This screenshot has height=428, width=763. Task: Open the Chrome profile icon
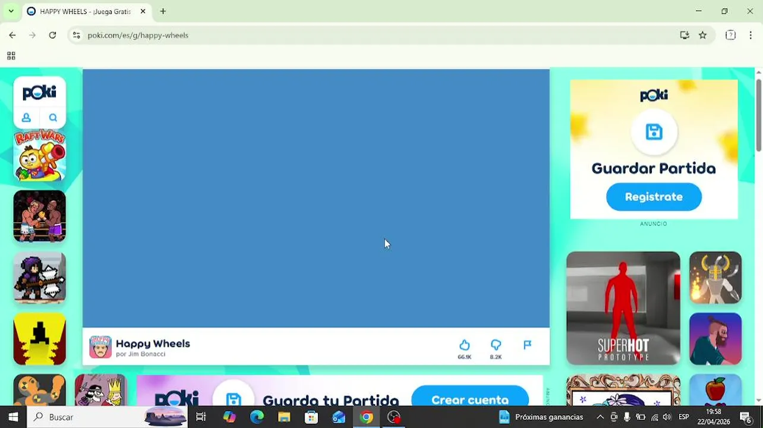(730, 35)
